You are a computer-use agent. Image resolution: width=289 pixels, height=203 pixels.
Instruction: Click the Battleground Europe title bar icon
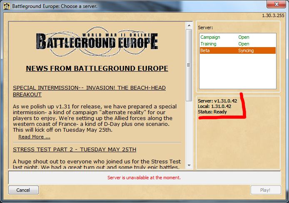coord(7,6)
